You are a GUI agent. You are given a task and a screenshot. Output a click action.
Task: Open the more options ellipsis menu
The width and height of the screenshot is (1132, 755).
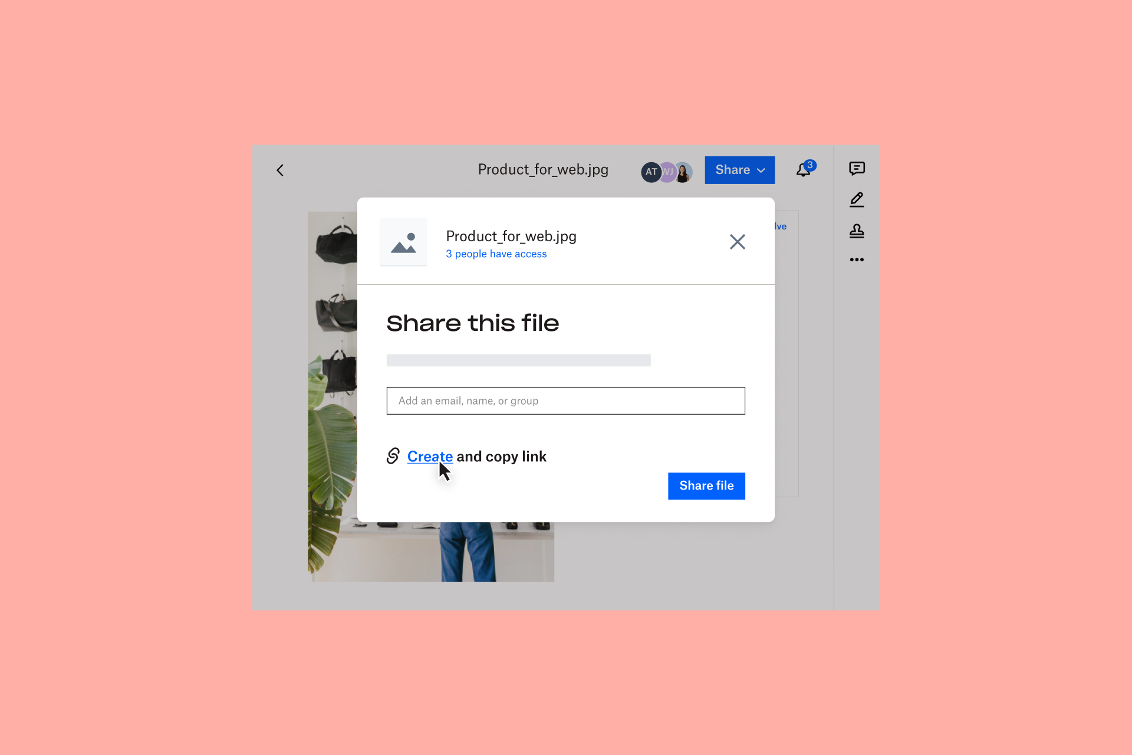pos(857,259)
